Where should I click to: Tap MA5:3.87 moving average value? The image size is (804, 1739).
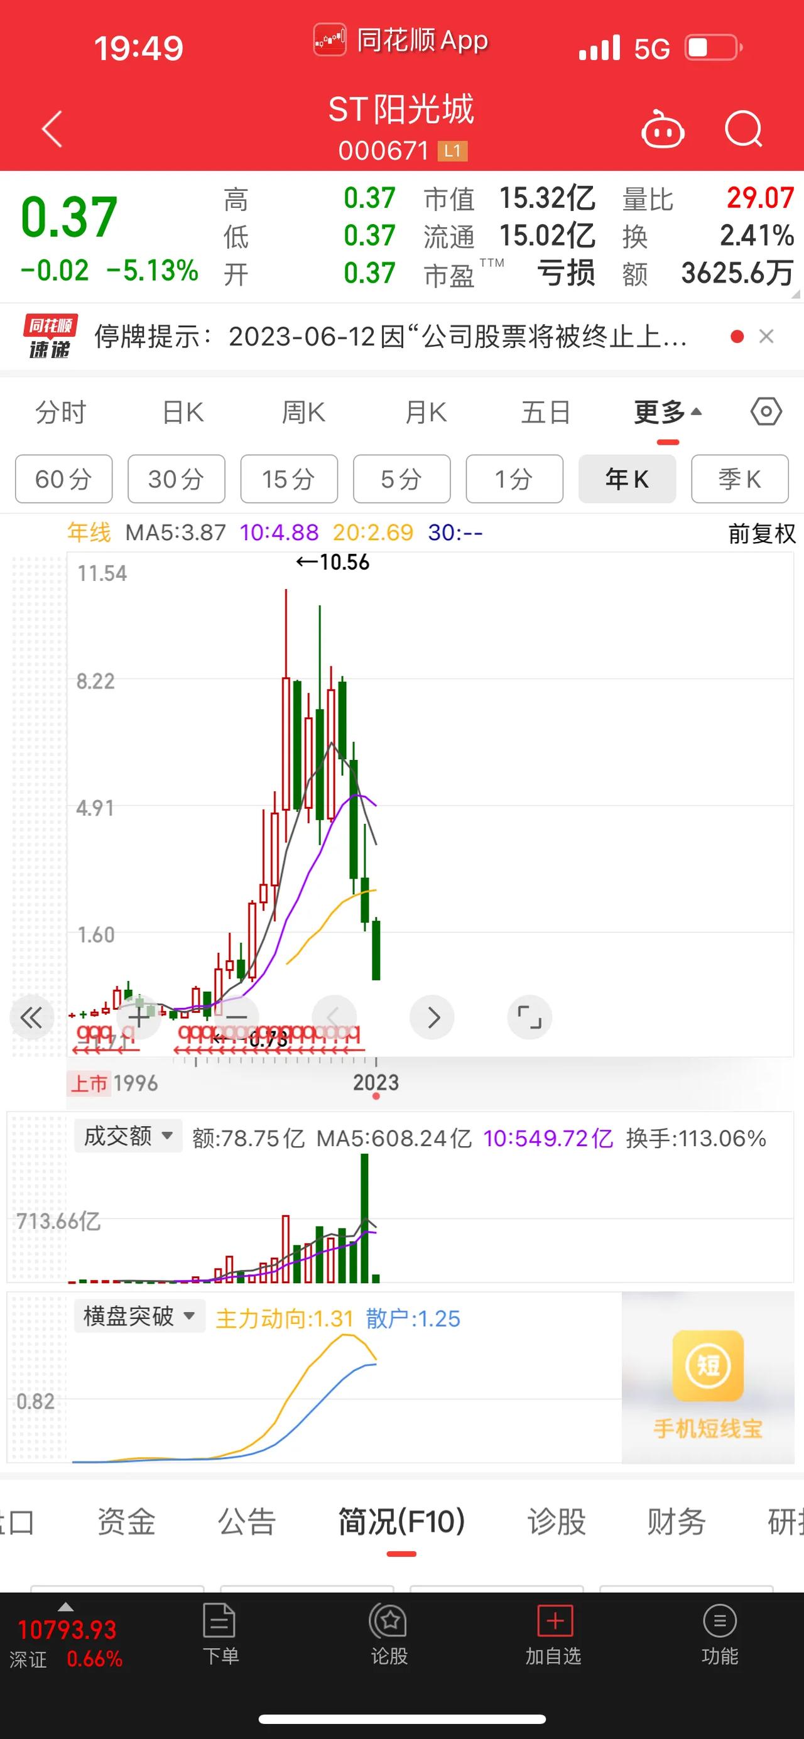(x=175, y=533)
